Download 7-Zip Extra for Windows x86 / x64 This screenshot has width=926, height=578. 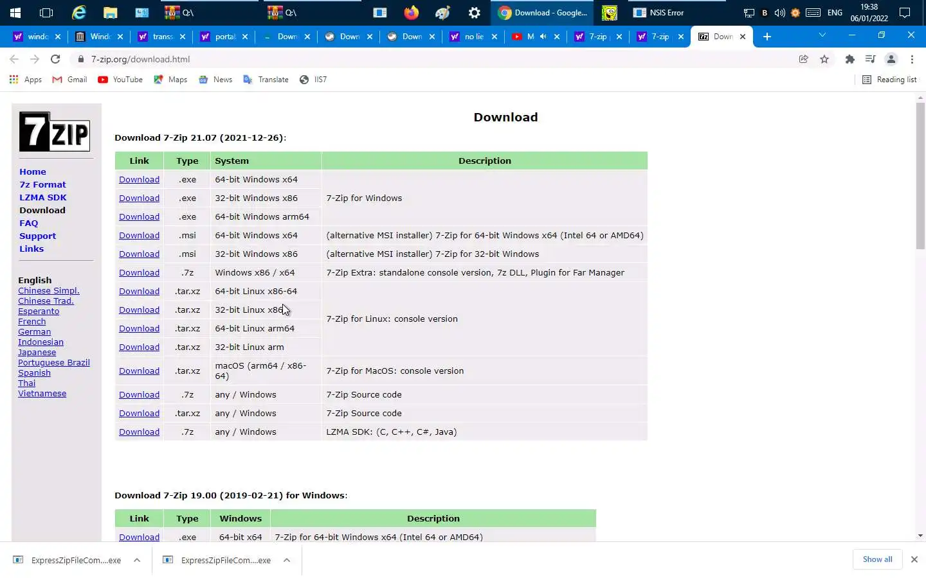click(x=139, y=272)
